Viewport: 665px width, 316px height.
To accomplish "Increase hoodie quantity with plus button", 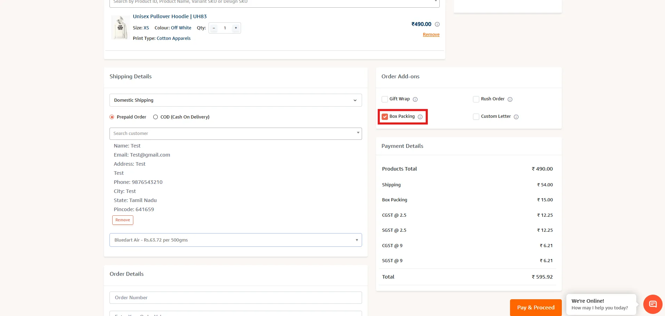I will click(x=236, y=28).
